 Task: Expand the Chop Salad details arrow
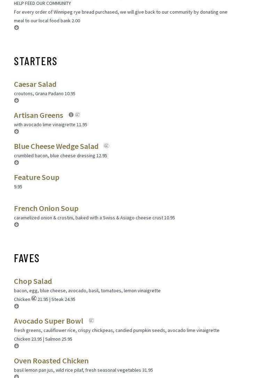pyautogui.click(x=16, y=306)
